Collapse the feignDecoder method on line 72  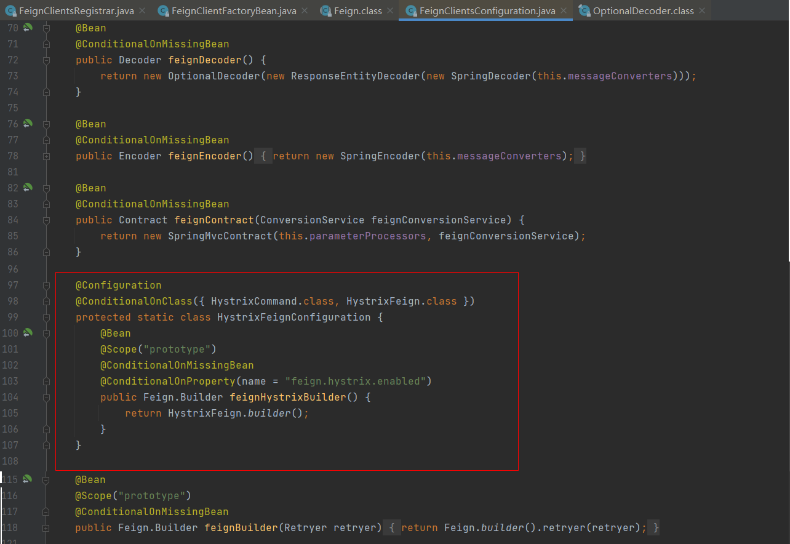pyautogui.click(x=46, y=60)
